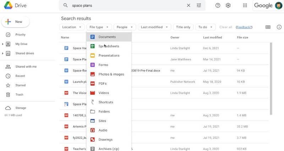Screen dimensions: 284x151
Task: Click the File size column header
Action: [242, 37]
